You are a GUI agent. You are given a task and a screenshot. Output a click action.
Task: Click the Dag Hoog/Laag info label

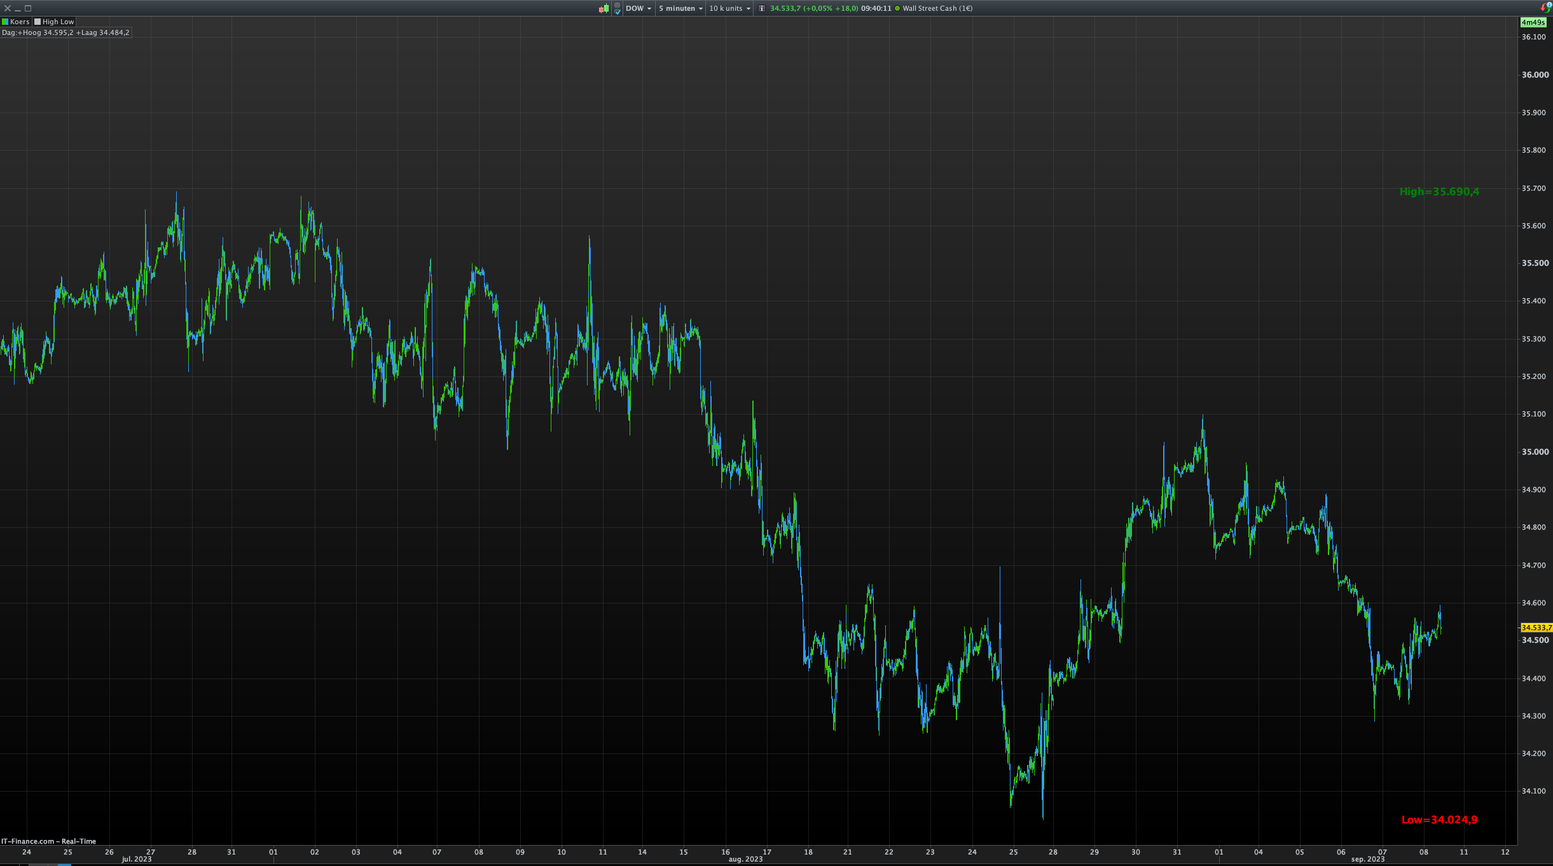66,32
